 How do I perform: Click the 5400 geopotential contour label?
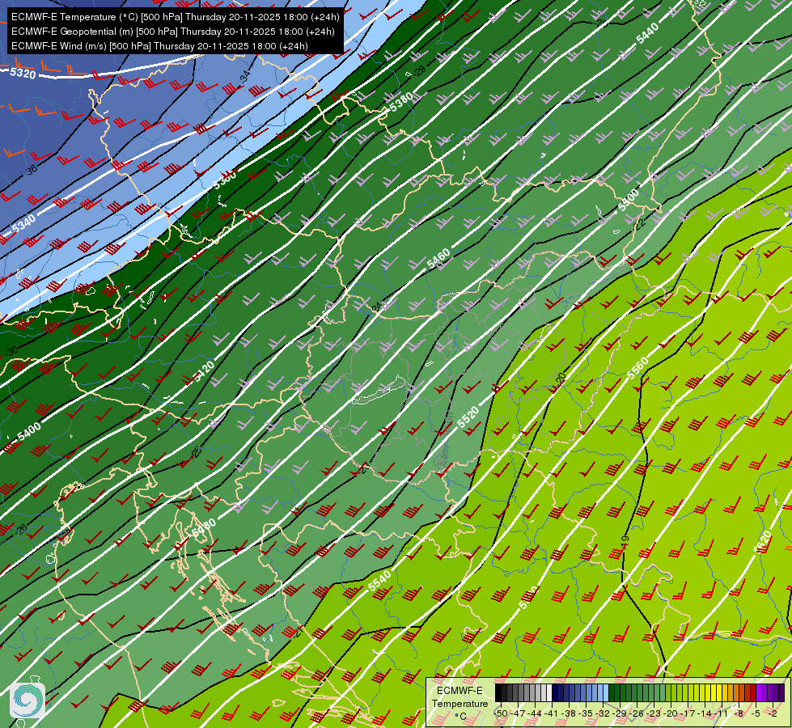[29, 432]
